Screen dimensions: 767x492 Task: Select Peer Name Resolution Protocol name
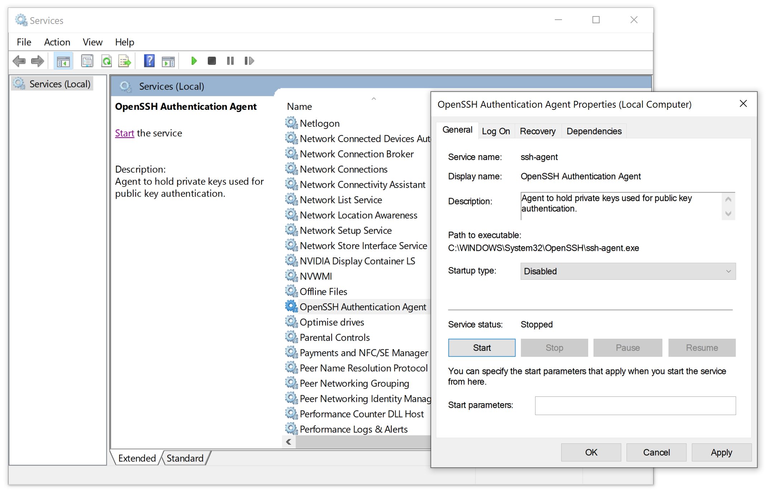[x=364, y=368]
